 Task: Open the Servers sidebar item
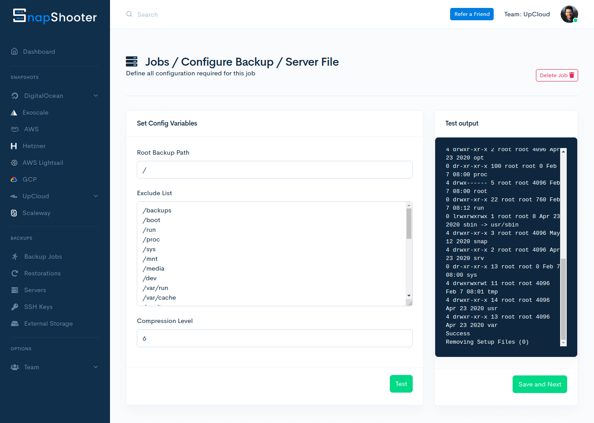coord(35,290)
